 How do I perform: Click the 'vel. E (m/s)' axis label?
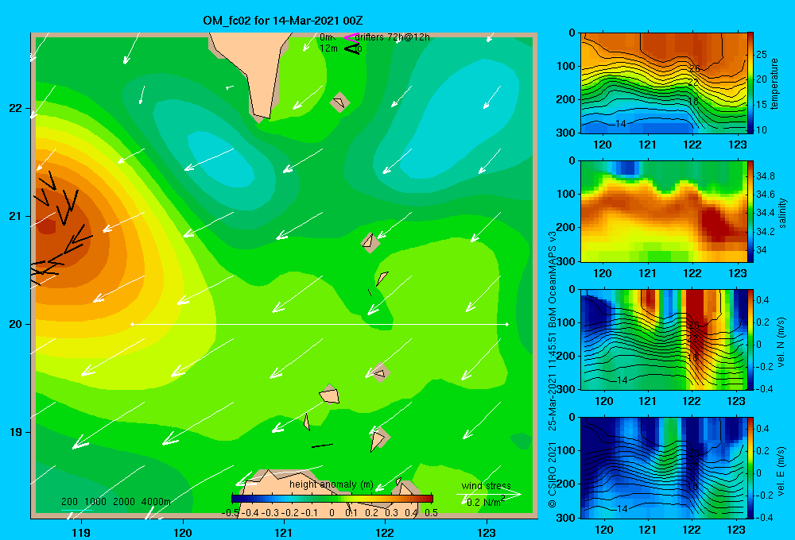[x=781, y=471]
